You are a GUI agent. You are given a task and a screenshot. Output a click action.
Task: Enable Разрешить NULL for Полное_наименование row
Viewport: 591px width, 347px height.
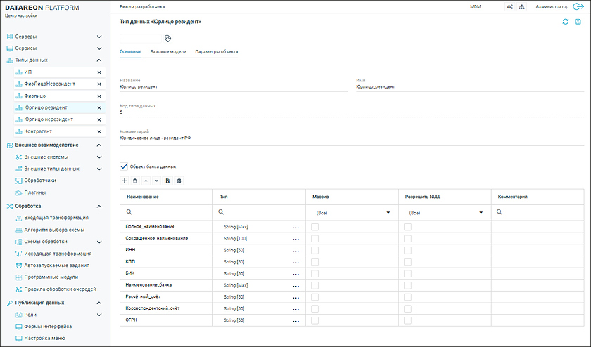pos(407,227)
